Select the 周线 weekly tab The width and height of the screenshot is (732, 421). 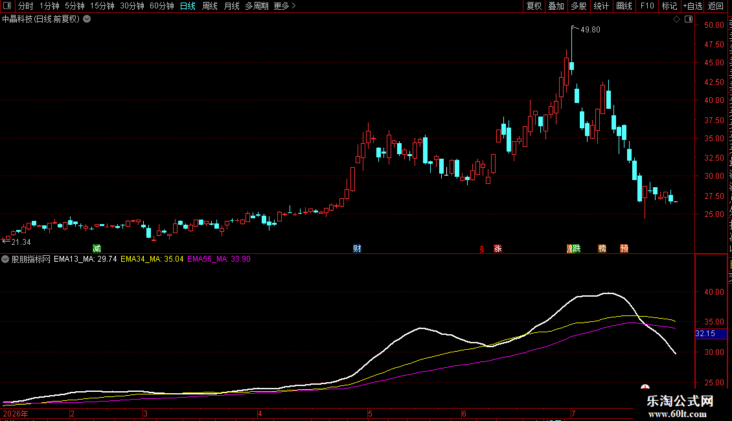[x=210, y=6]
